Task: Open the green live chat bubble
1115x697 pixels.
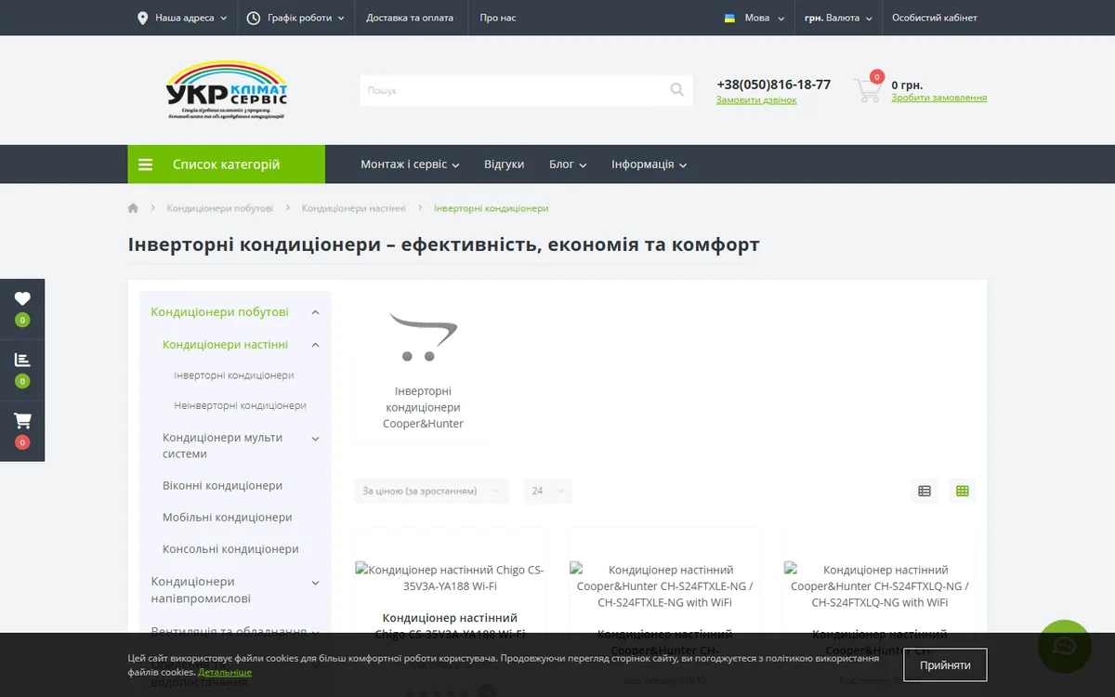Action: point(1064,646)
